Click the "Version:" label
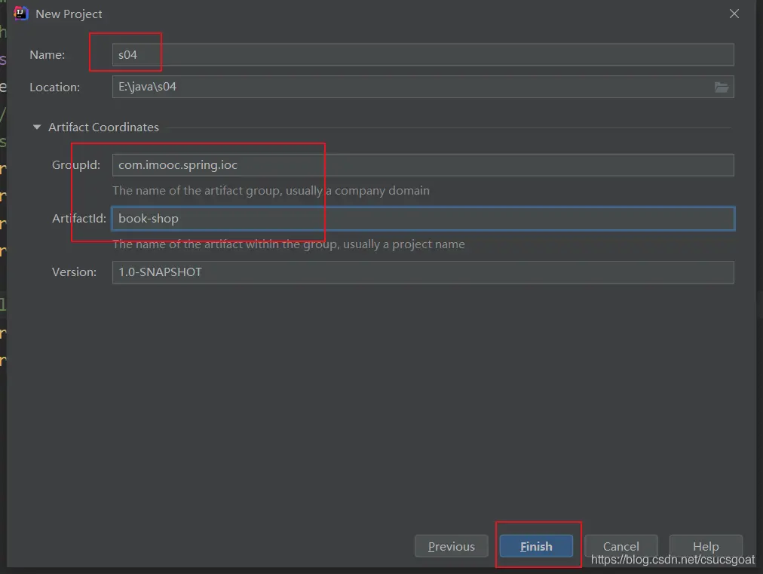 pyautogui.click(x=74, y=272)
